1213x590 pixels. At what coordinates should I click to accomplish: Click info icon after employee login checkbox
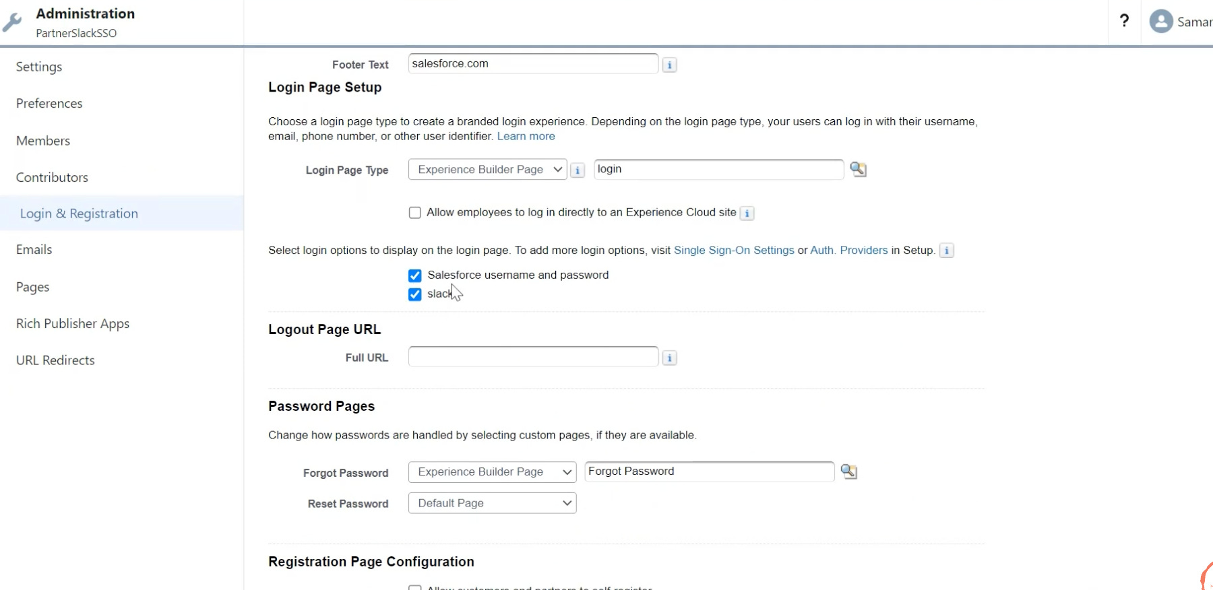tap(747, 213)
